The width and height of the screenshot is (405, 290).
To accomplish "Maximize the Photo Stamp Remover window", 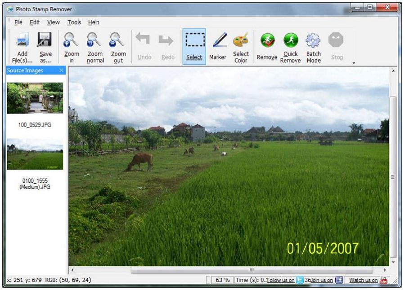I will [370, 8].
